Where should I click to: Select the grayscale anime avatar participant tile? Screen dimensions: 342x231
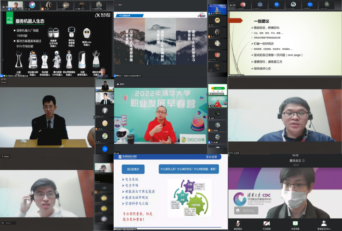pos(105,111)
